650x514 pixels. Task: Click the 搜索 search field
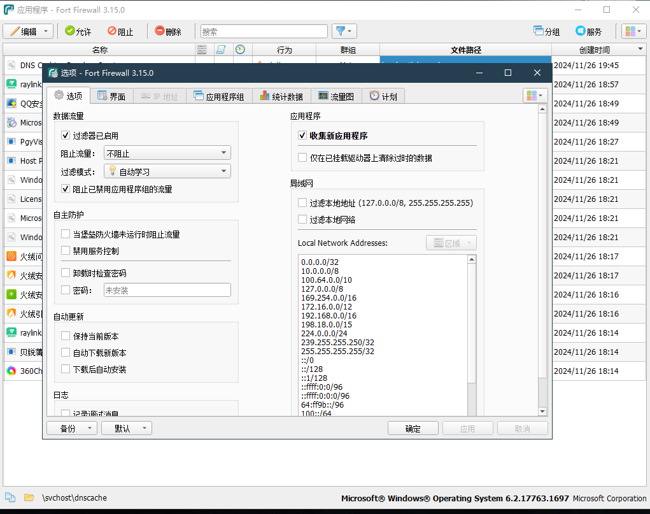click(x=264, y=32)
